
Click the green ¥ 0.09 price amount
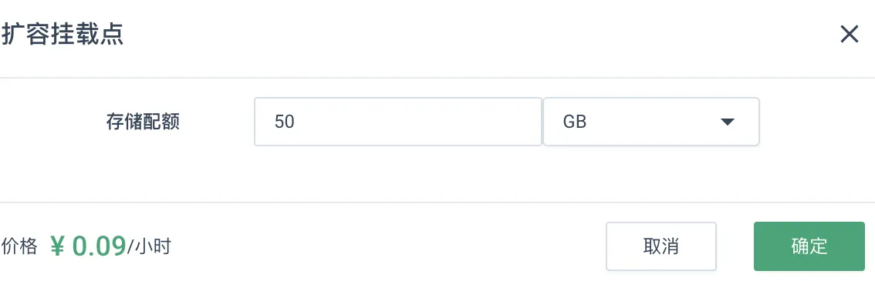88,246
